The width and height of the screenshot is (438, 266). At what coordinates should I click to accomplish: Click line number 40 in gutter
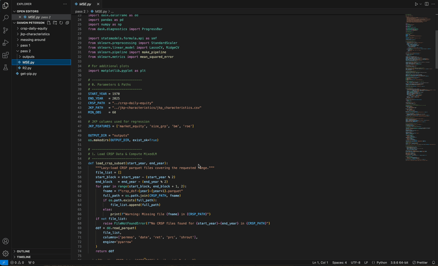pos(79,94)
